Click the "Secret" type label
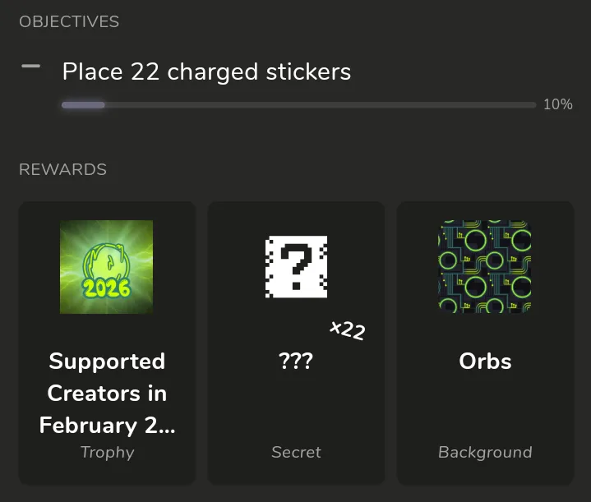 click(296, 452)
